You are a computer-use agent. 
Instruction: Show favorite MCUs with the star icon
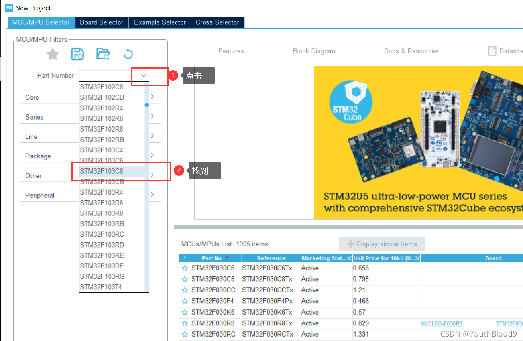click(x=53, y=54)
